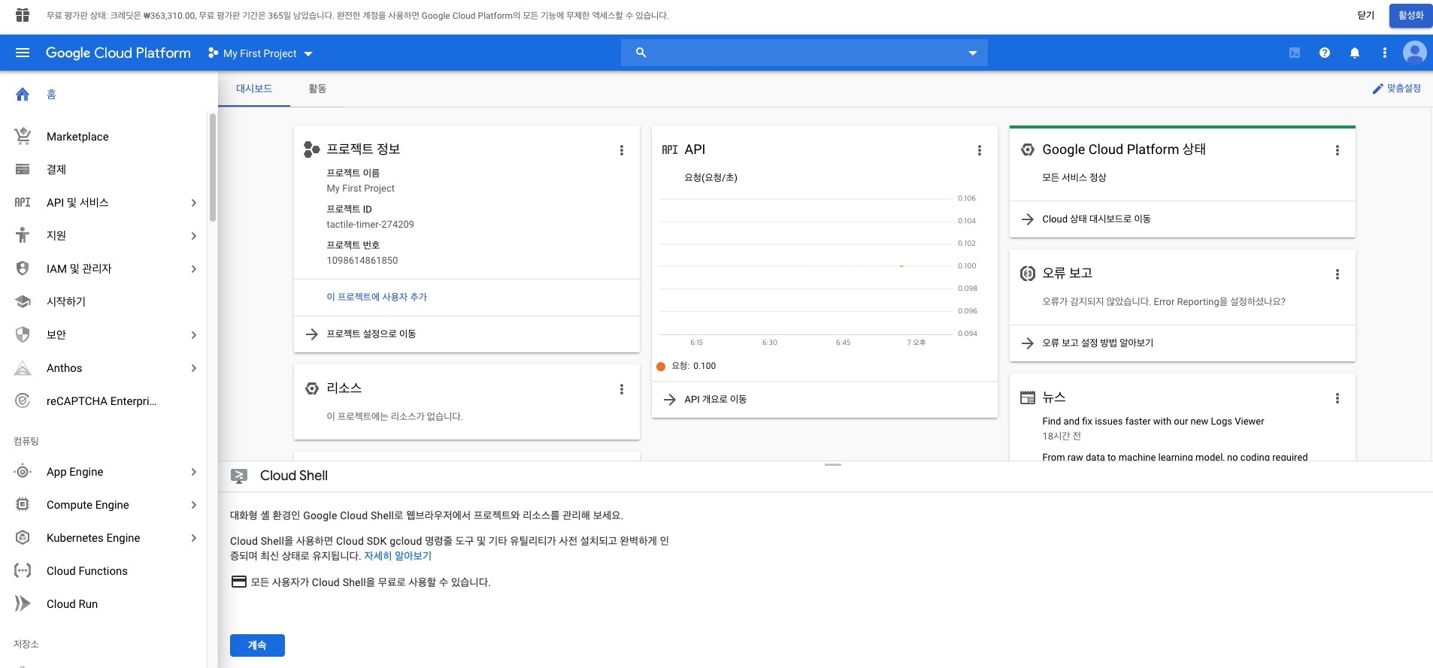Viewport: 1433px width, 668px height.
Task: Click 자세히 알아보기 link in Cloud Shell
Action: click(x=398, y=556)
